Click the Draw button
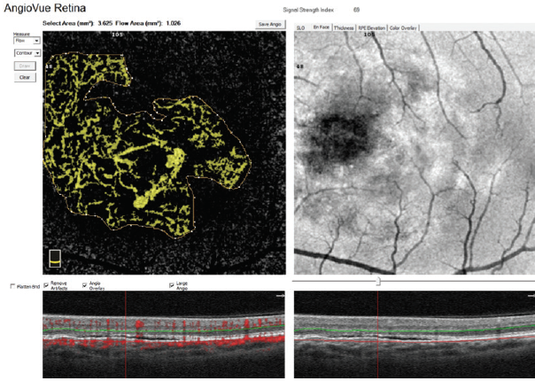This screenshot has height=381, width=535. (x=27, y=66)
